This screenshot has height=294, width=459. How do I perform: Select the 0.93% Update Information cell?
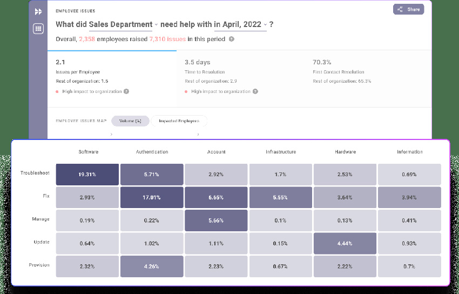(x=409, y=243)
